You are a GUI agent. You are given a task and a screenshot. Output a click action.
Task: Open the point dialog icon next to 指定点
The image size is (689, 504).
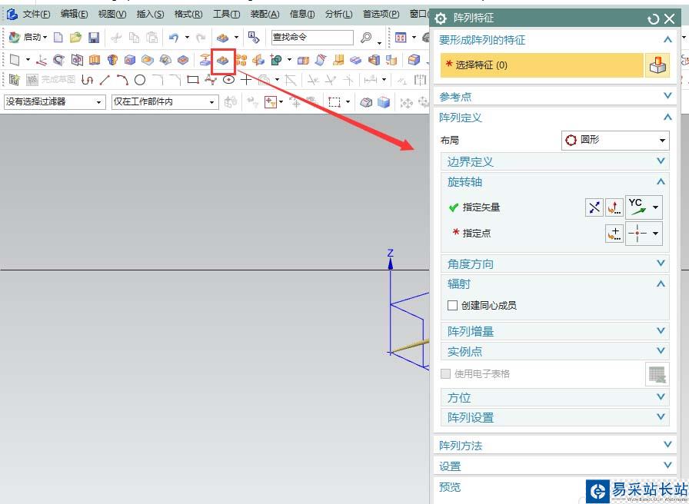pyautogui.click(x=614, y=233)
